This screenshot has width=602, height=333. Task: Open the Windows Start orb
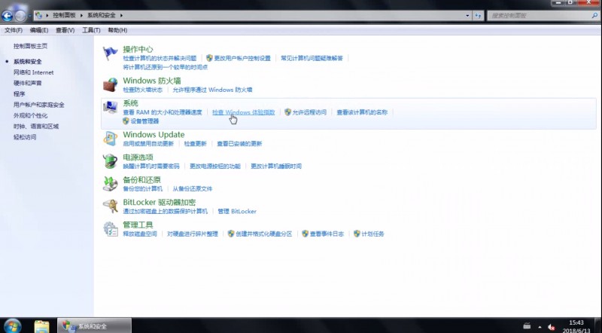point(12,326)
